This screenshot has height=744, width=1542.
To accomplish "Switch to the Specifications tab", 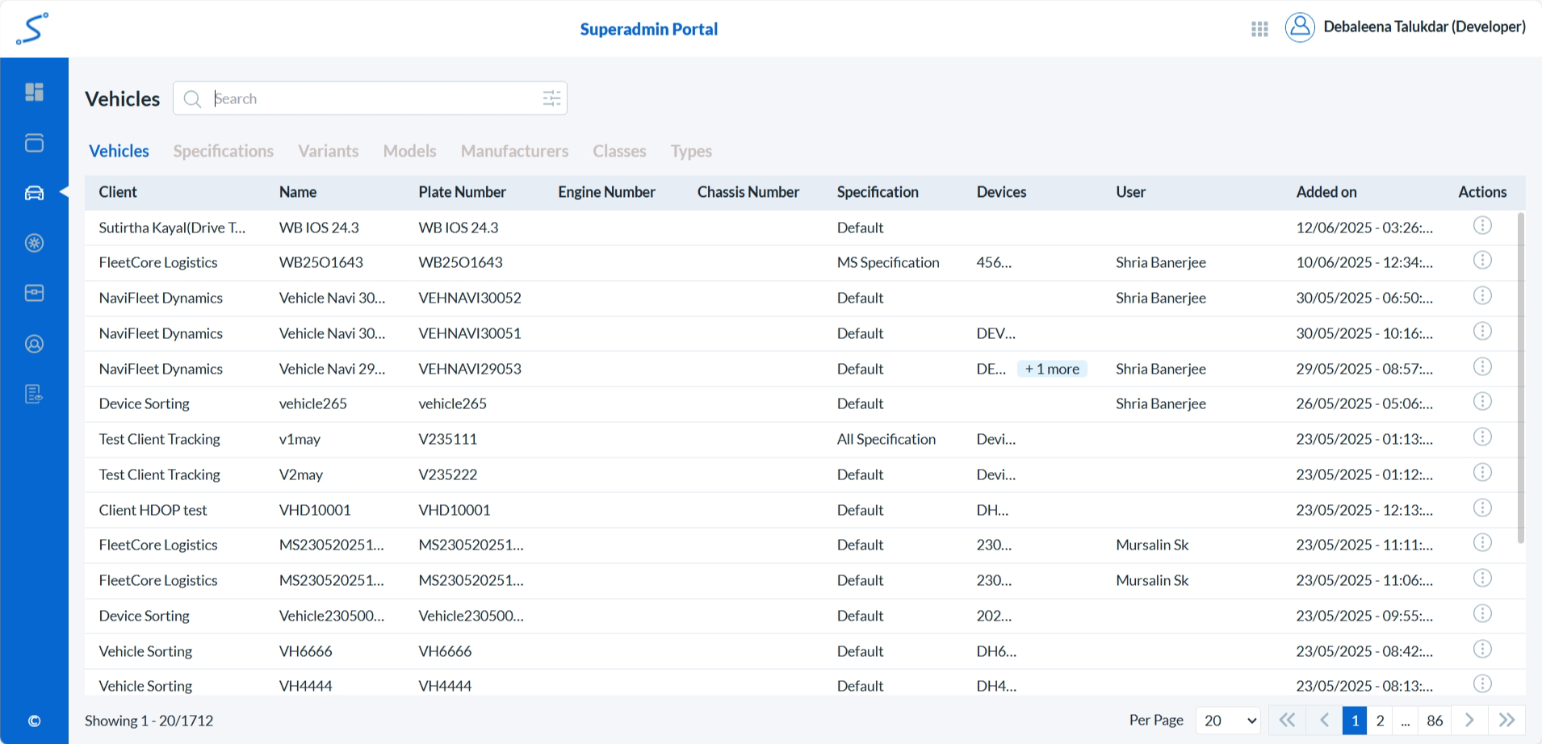I will (x=223, y=151).
